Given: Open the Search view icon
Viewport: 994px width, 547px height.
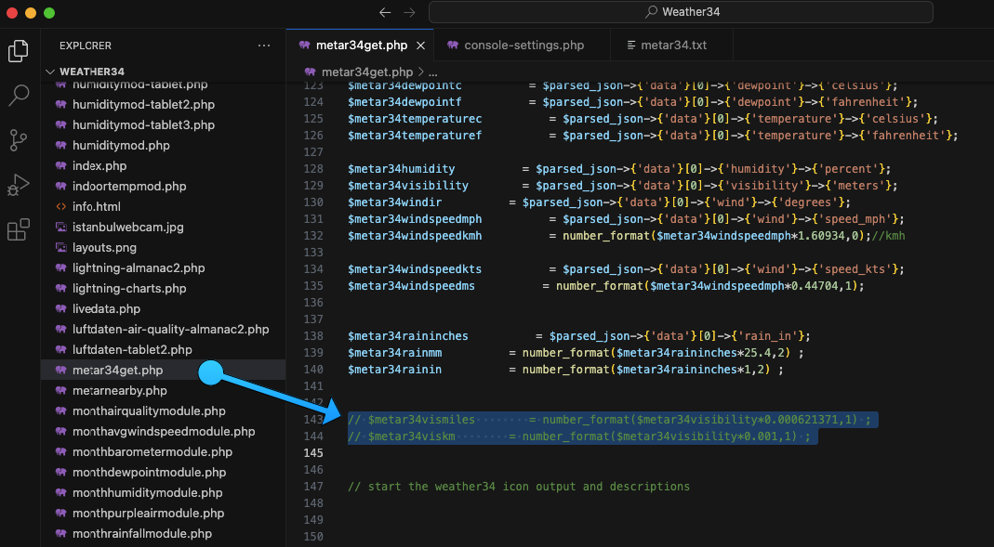Looking at the screenshot, I should coord(19,96).
